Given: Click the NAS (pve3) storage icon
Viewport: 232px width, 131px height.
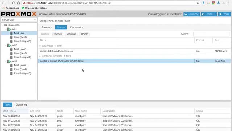Looking at the screenshot, I should point(11,65).
